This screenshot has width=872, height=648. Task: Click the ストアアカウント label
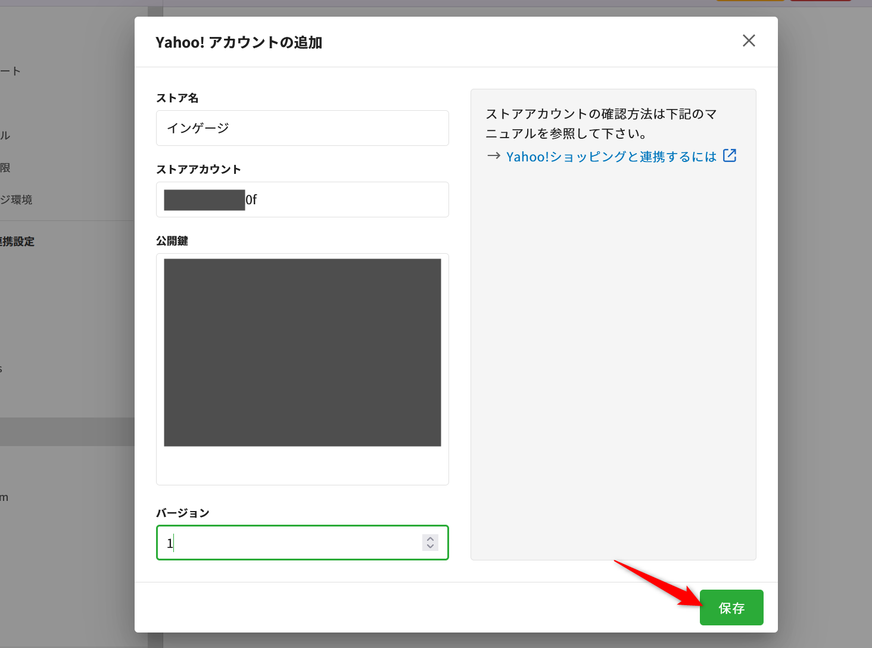click(198, 170)
